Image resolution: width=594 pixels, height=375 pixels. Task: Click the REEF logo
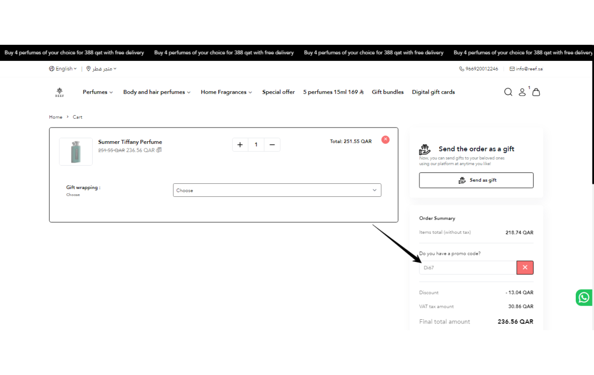tap(59, 92)
